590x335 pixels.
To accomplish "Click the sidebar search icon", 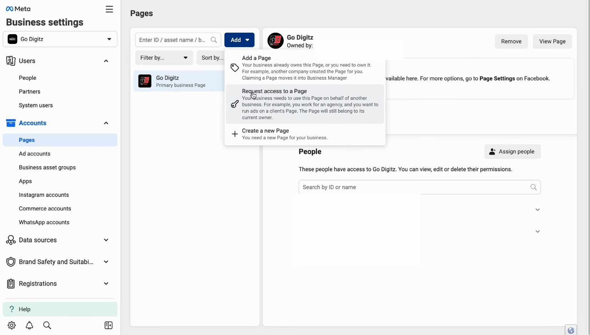I will pos(47,325).
